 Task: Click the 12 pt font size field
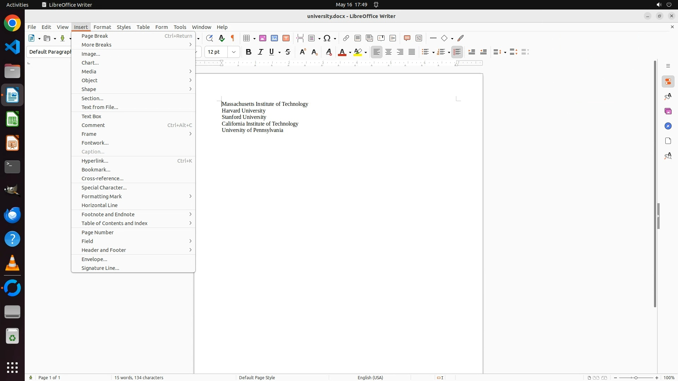point(216,52)
